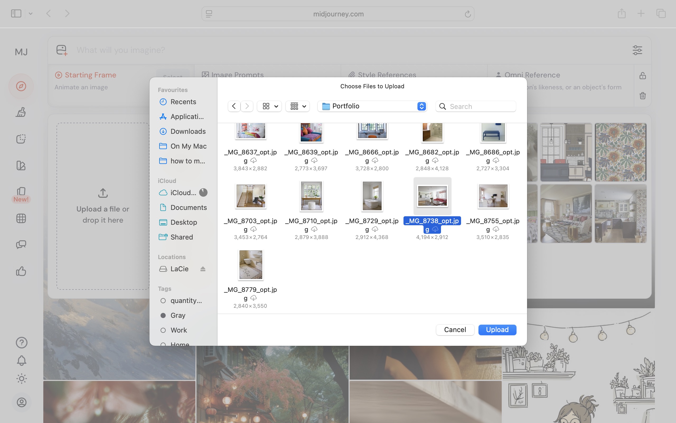Select Documents in iCloud sidebar section

[188, 208]
